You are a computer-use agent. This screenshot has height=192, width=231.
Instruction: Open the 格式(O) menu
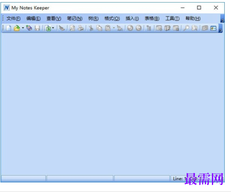point(112,19)
